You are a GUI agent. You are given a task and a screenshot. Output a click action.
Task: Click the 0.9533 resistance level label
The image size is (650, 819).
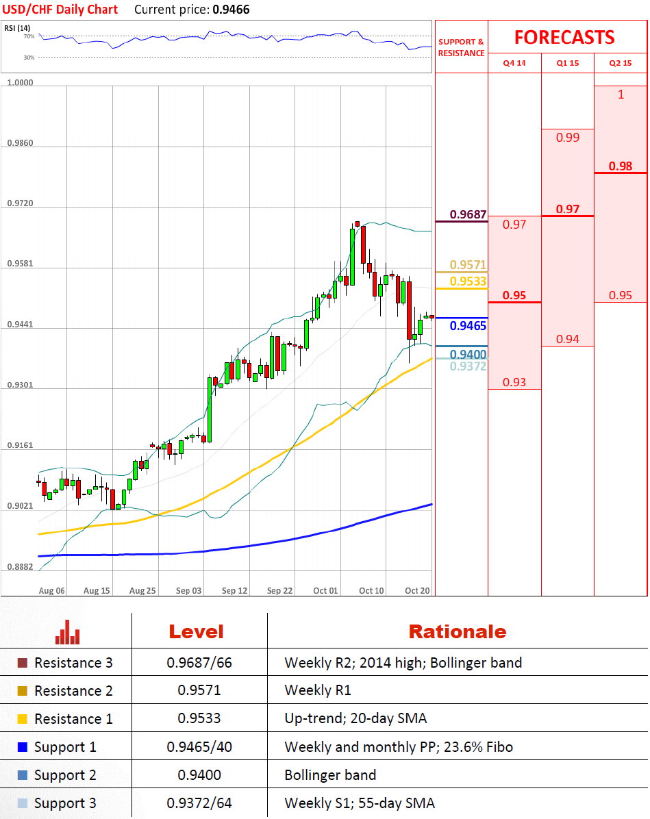click(x=468, y=281)
